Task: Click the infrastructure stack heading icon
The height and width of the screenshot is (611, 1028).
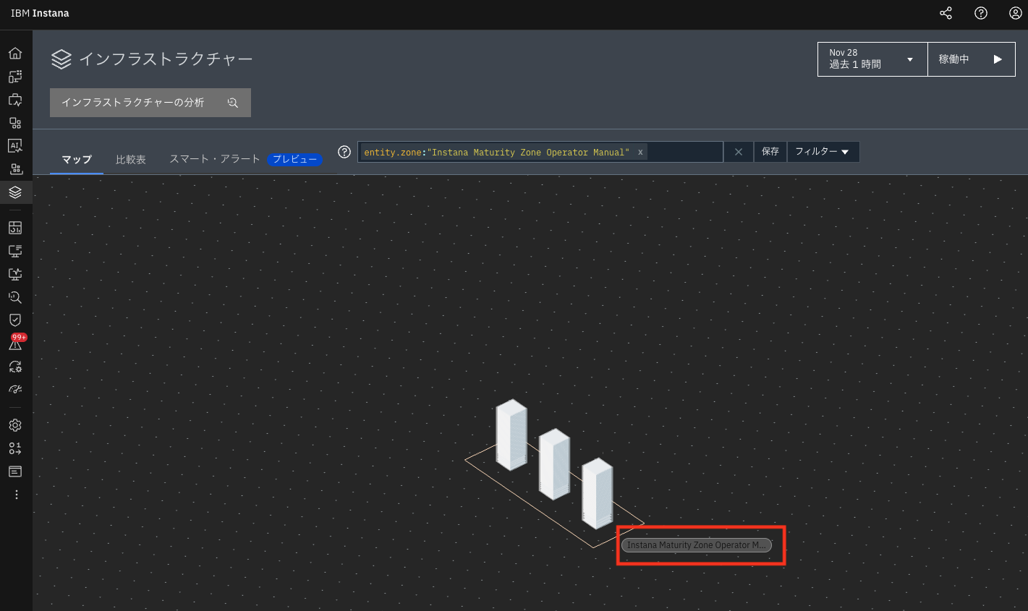Action: [61, 59]
